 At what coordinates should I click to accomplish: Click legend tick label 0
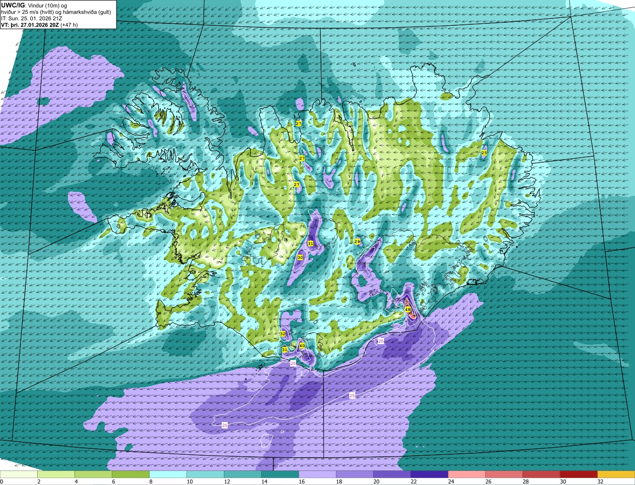coord(1,482)
